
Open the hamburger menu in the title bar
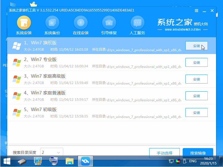(x=196, y=10)
